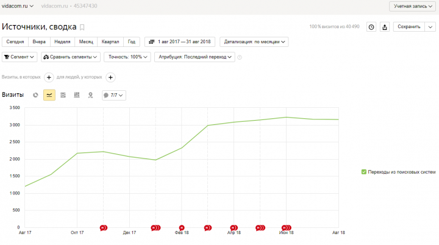Select the 'Неделя' period tab
This screenshot has height=245, width=439.
point(62,41)
